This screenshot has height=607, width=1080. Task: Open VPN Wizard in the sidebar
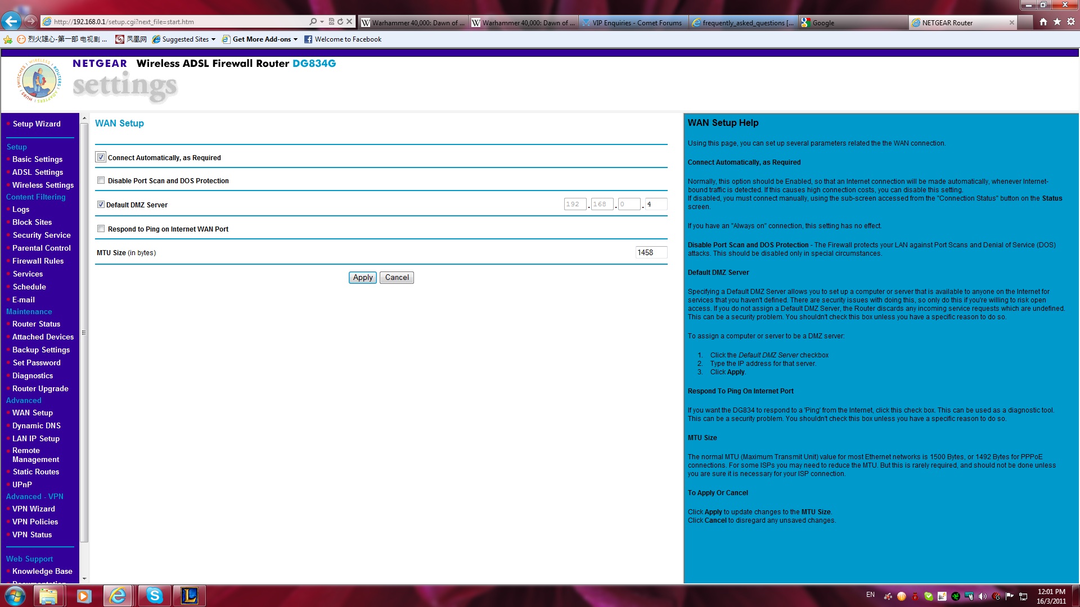[34, 509]
